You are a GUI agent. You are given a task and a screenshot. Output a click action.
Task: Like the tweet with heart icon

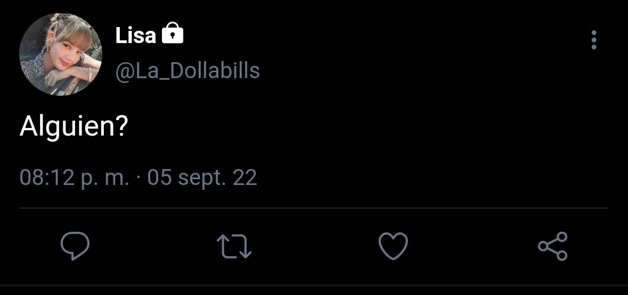coord(393,246)
